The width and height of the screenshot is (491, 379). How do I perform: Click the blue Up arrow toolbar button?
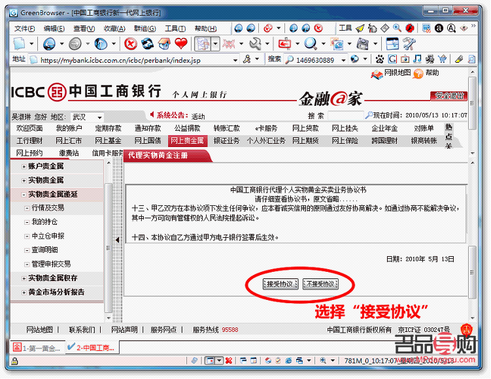(x=101, y=44)
